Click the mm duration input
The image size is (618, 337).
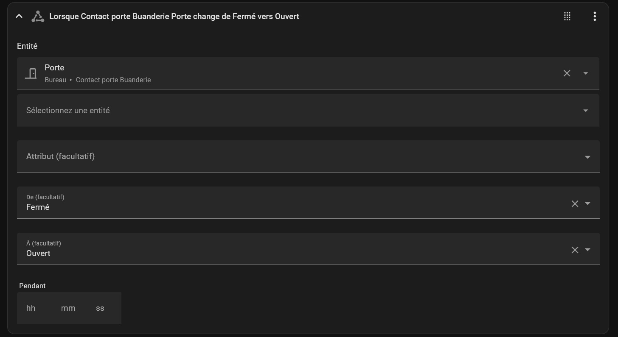pyautogui.click(x=68, y=308)
